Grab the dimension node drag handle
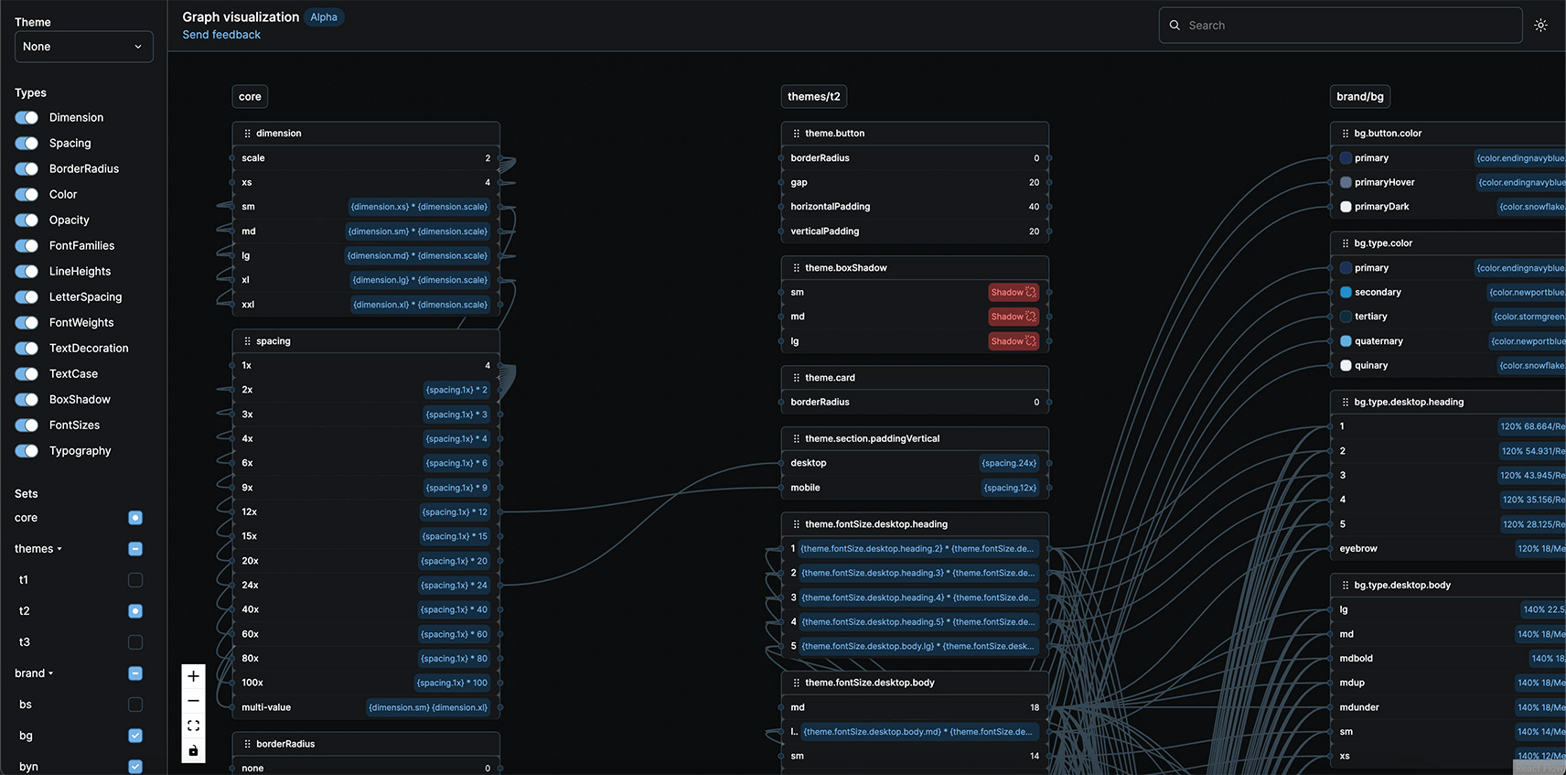Viewport: 1566px width, 775px height. [247, 134]
